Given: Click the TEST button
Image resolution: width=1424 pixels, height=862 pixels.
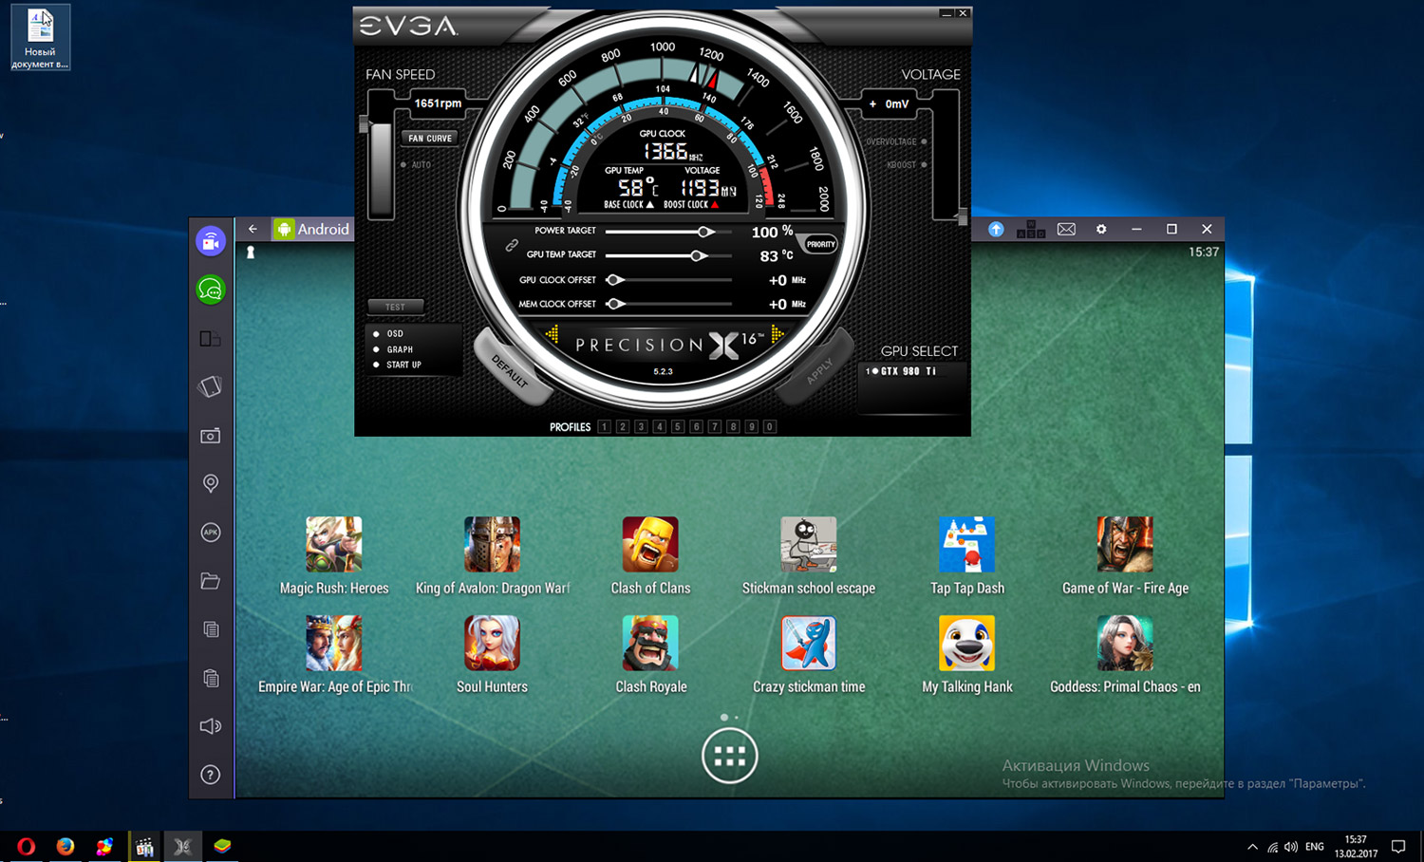Looking at the screenshot, I should (x=395, y=307).
